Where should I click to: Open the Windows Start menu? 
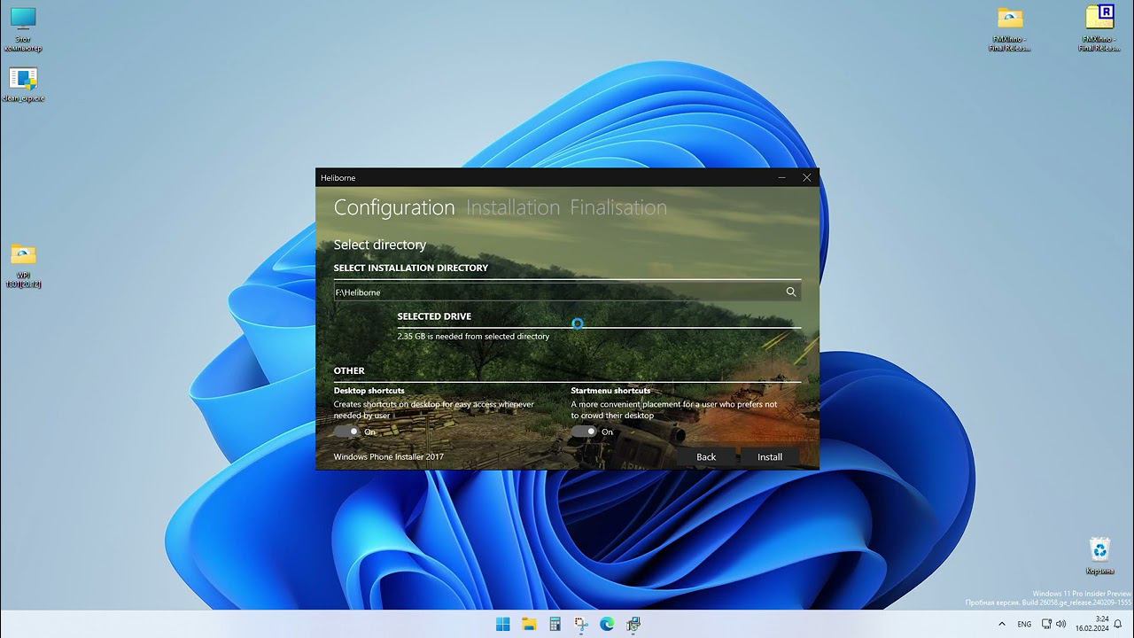[x=503, y=624]
